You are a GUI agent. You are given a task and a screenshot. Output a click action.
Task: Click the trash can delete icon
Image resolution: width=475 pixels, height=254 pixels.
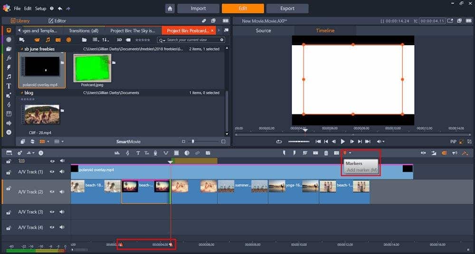click(326, 153)
